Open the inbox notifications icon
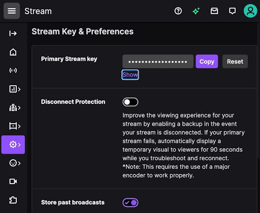 coord(214,11)
